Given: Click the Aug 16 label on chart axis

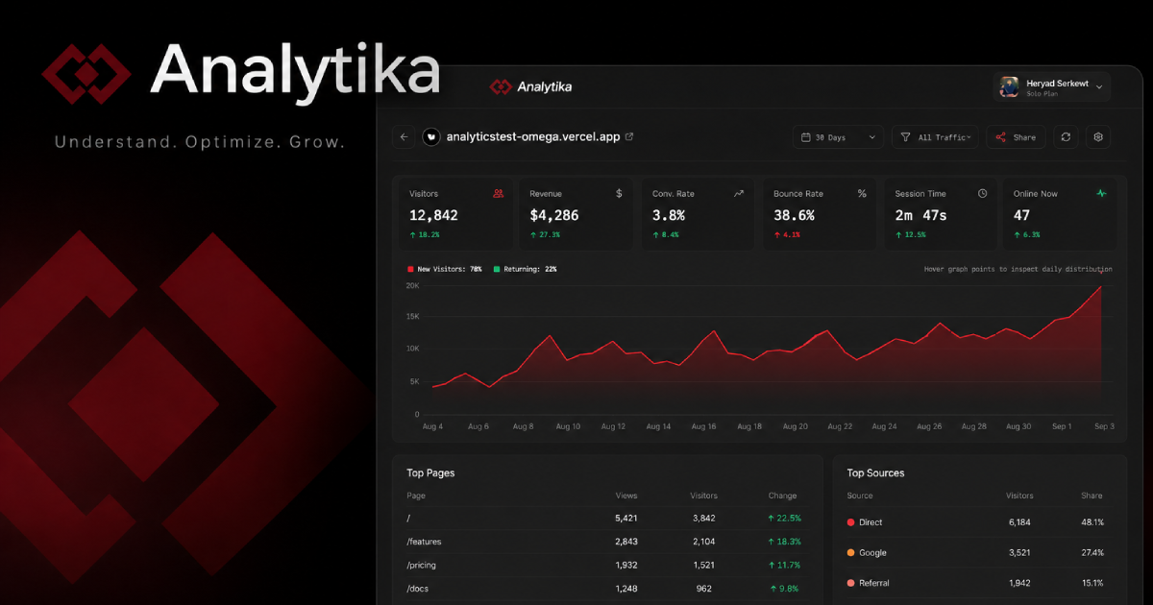Looking at the screenshot, I should pyautogui.click(x=703, y=425).
